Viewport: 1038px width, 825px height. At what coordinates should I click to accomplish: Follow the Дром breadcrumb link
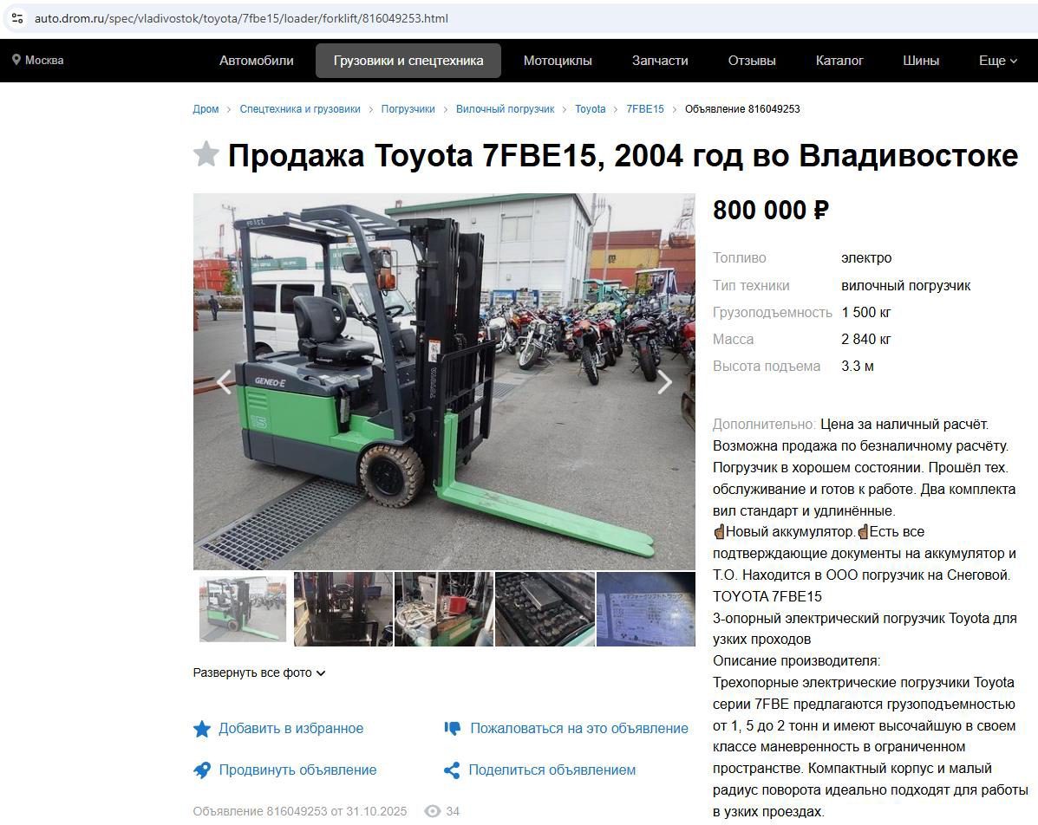(x=206, y=109)
